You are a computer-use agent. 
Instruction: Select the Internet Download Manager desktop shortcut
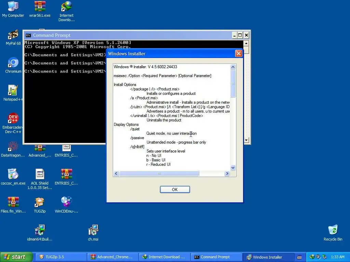click(x=66, y=11)
